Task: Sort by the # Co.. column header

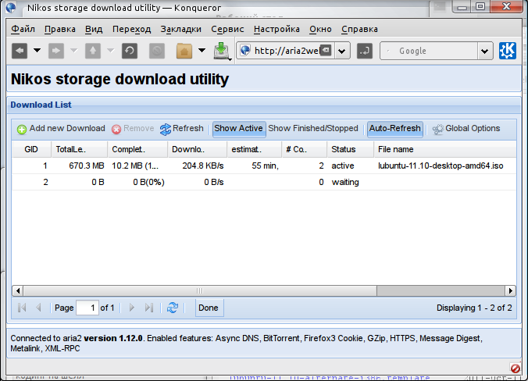Action: tap(305, 149)
